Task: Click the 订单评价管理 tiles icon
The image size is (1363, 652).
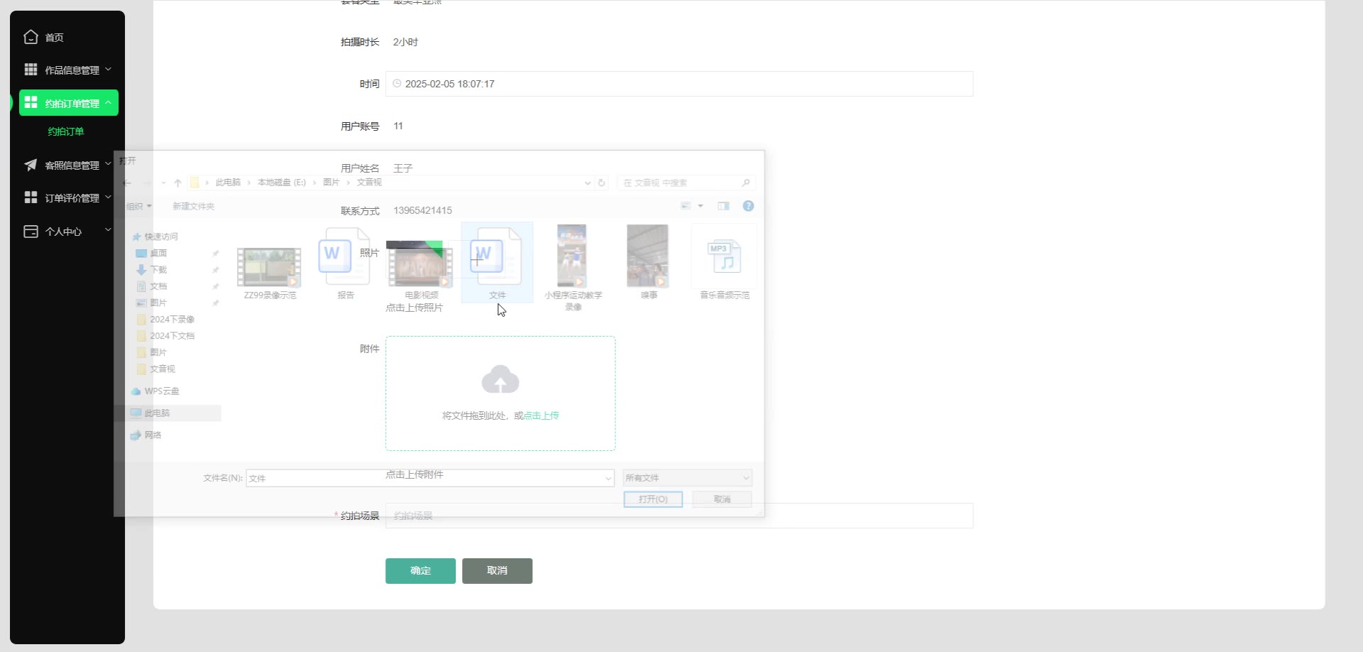Action: point(31,197)
